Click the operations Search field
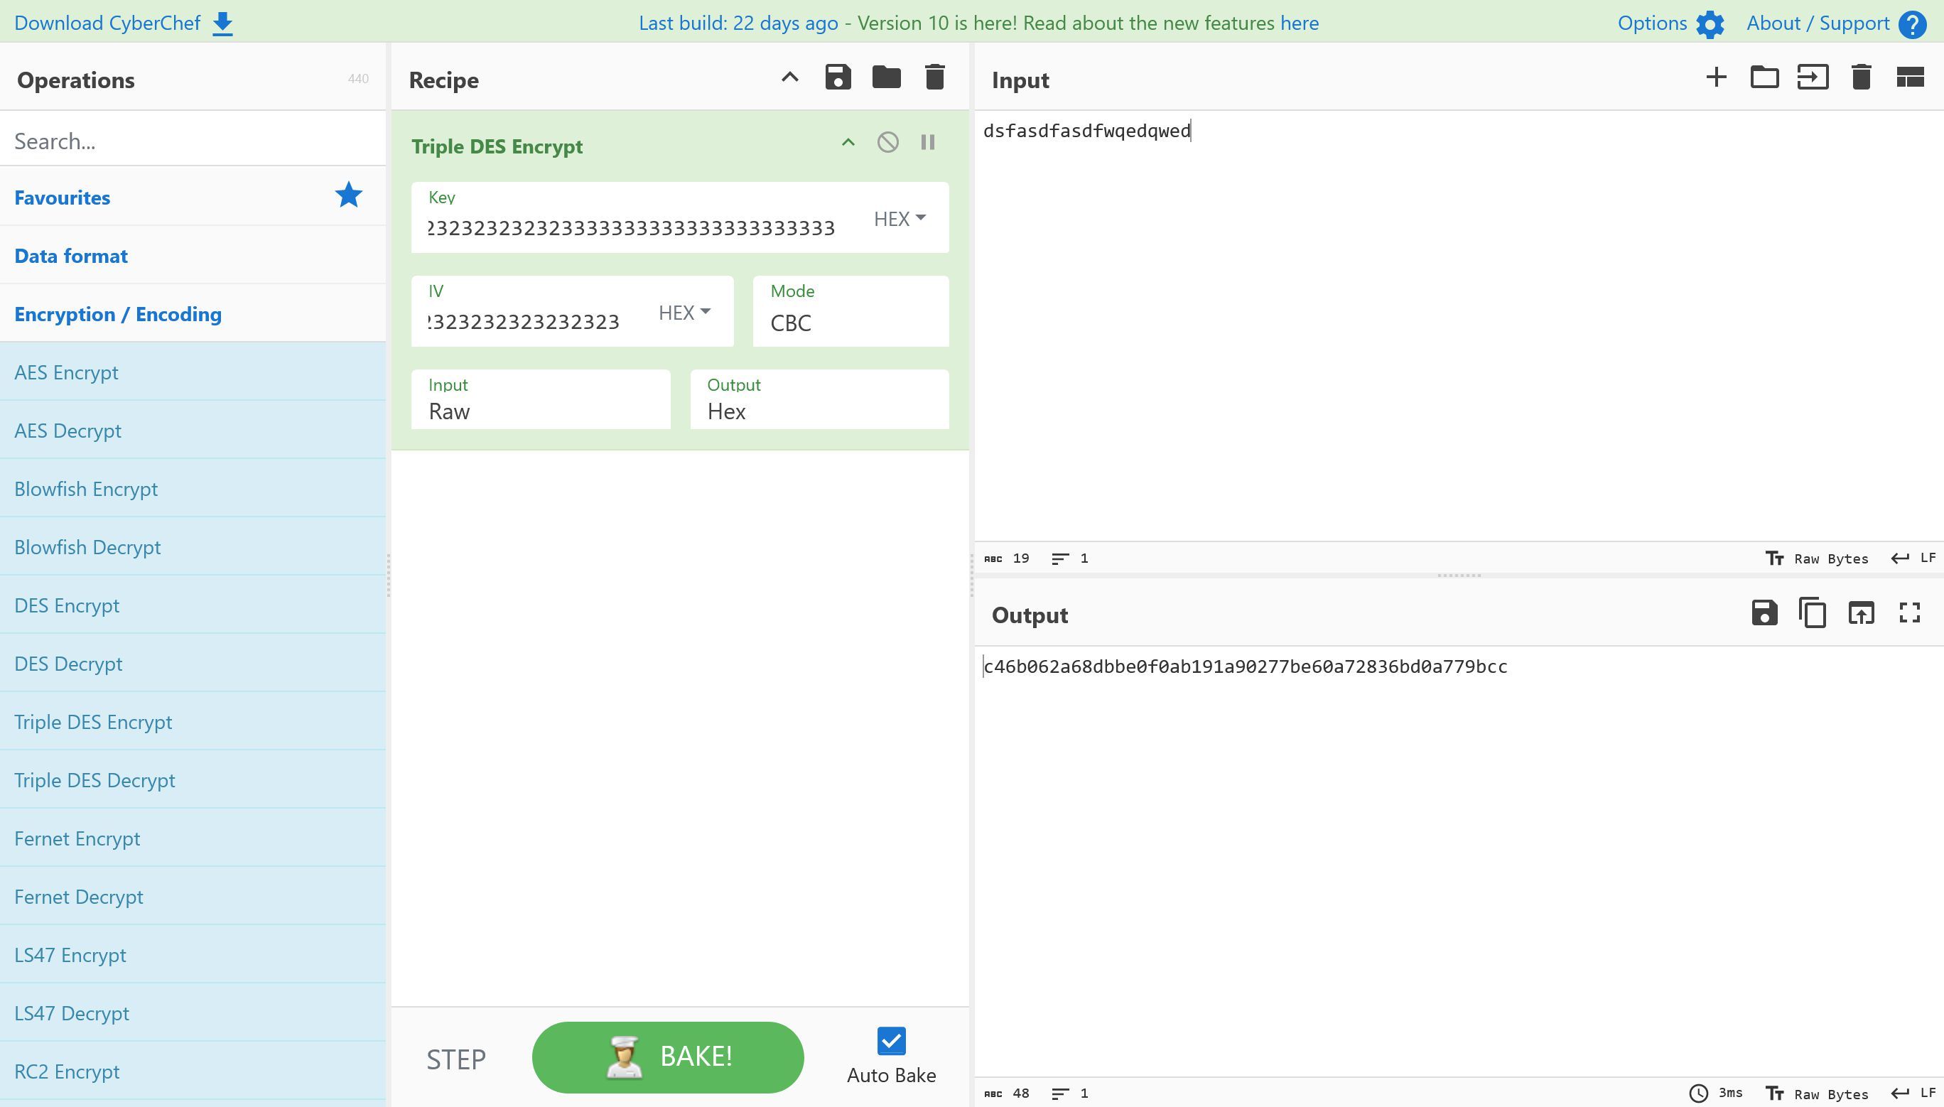1944x1107 pixels. click(193, 141)
